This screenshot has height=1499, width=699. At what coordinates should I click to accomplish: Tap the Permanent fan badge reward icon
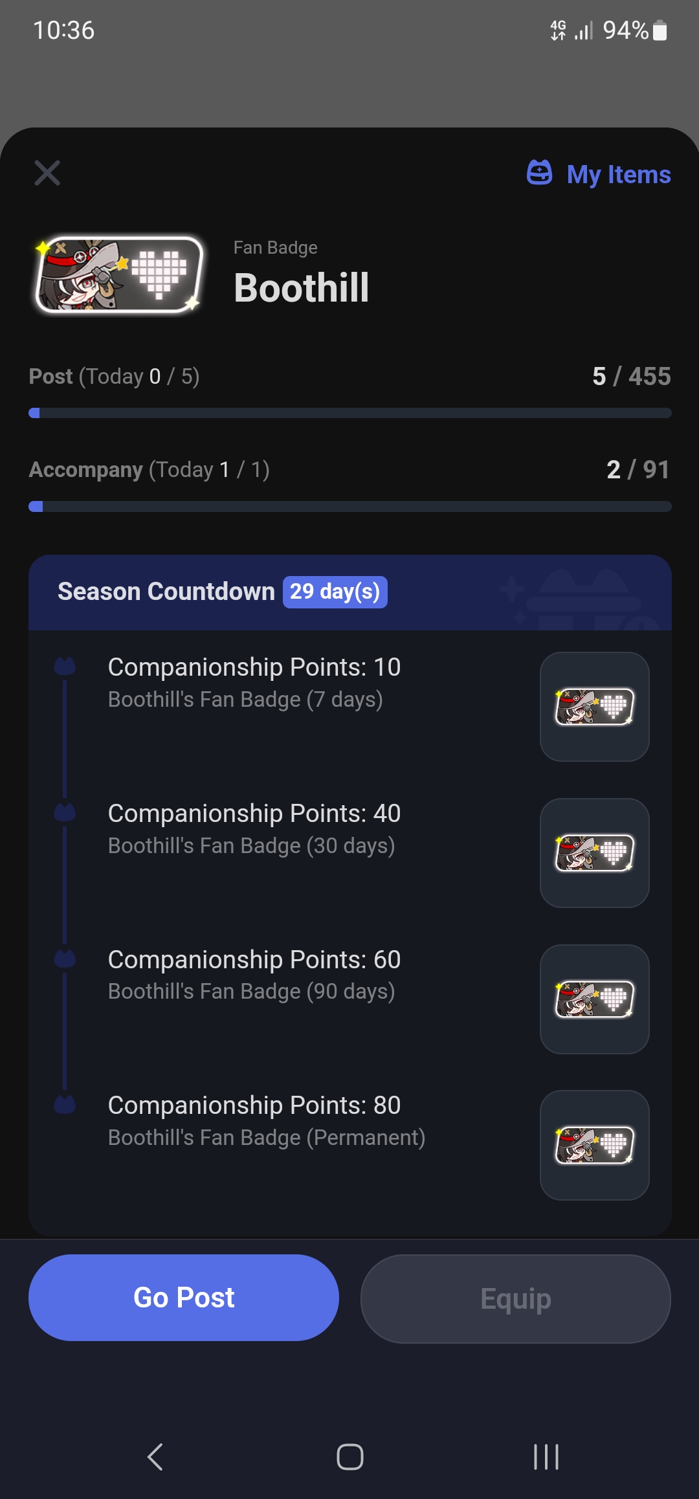tap(594, 1145)
